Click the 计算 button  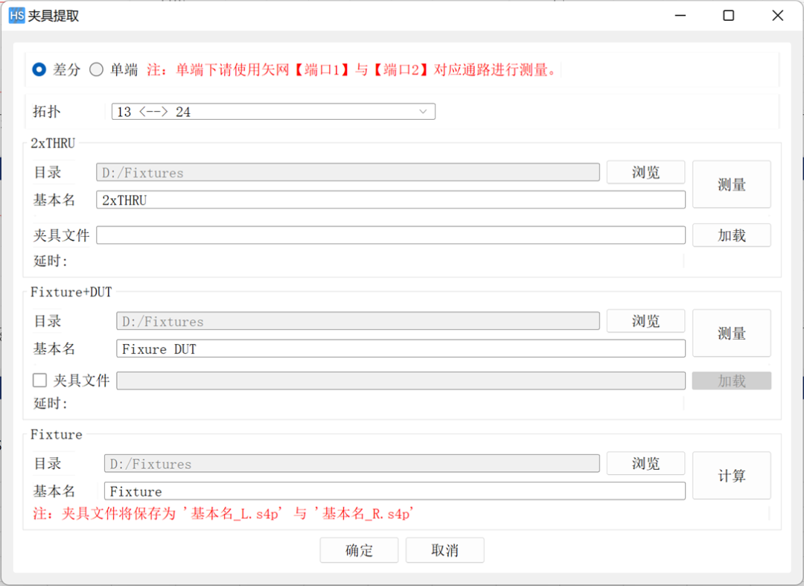tap(731, 476)
